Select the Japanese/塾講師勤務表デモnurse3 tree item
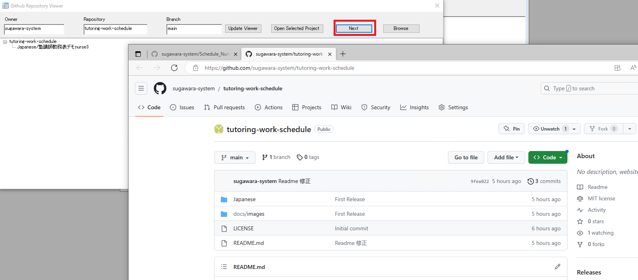Viewport: 638px width, 280px height. pyautogui.click(x=53, y=47)
